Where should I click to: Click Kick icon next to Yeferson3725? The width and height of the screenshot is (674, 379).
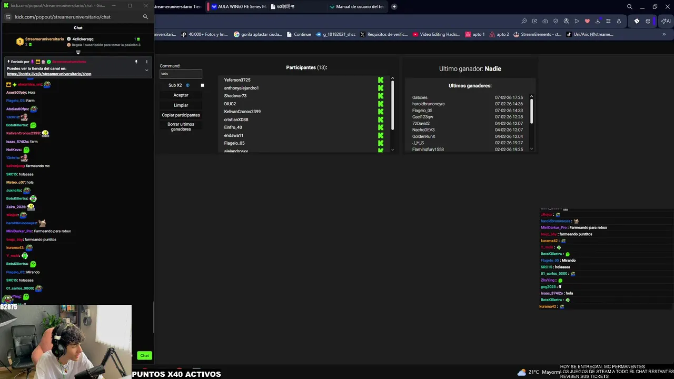tap(381, 80)
